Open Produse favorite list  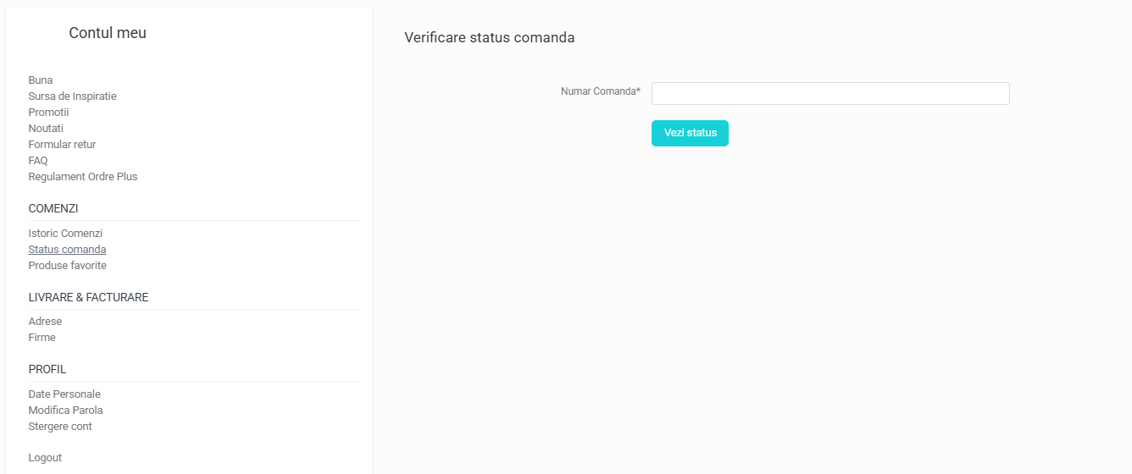[x=67, y=266]
